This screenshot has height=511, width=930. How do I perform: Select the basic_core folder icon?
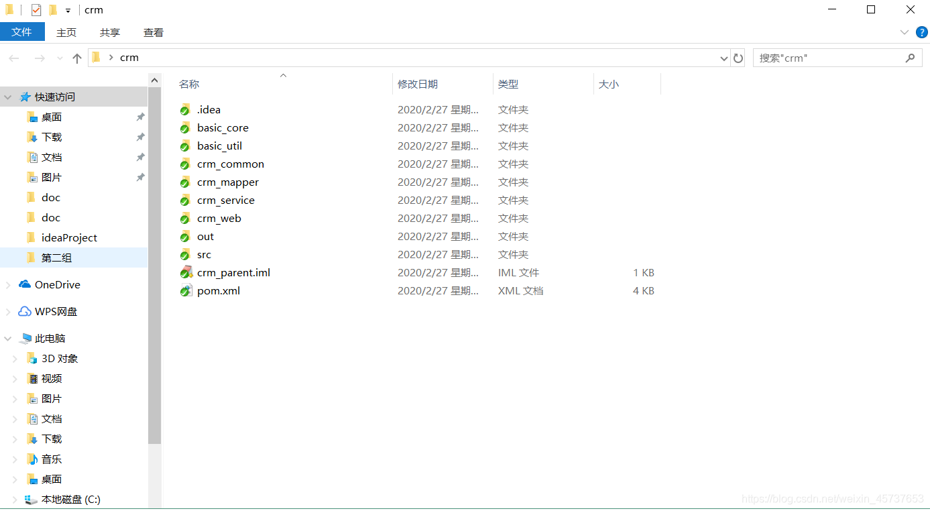pos(185,128)
